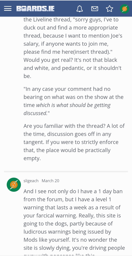This screenshot has width=132, height=256.
Task: Open the notifications bell
Action: click(x=79, y=9)
